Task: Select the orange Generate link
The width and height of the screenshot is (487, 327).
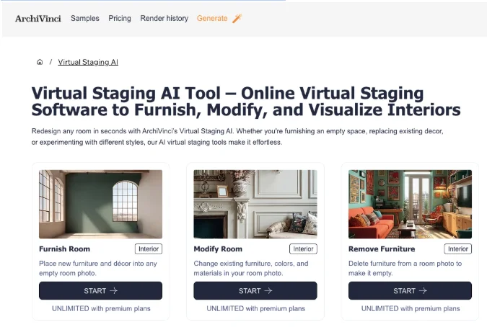Action: pyautogui.click(x=212, y=18)
